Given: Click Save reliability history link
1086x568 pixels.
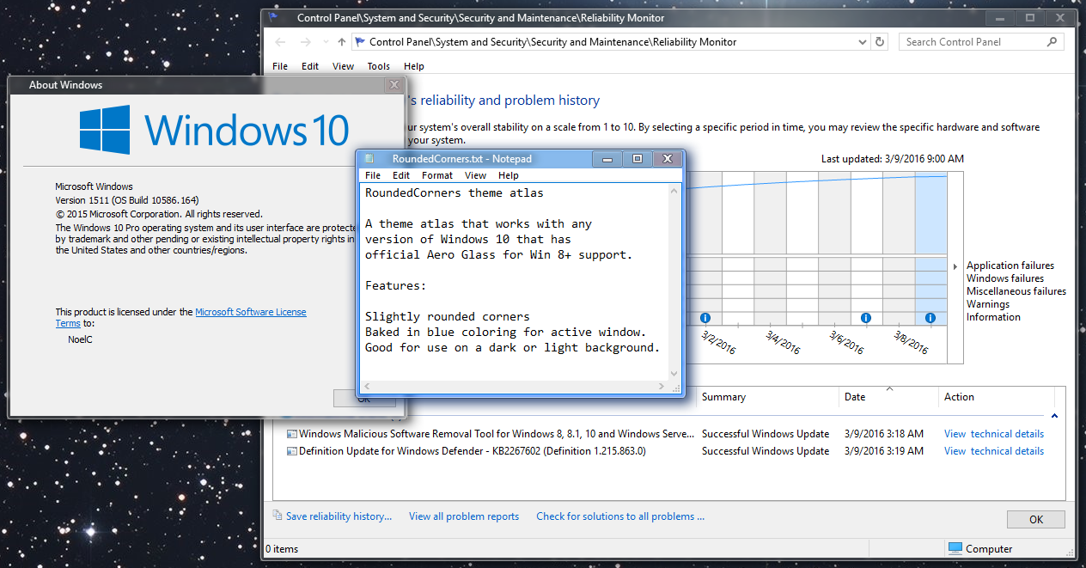Looking at the screenshot, I should tap(339, 516).
